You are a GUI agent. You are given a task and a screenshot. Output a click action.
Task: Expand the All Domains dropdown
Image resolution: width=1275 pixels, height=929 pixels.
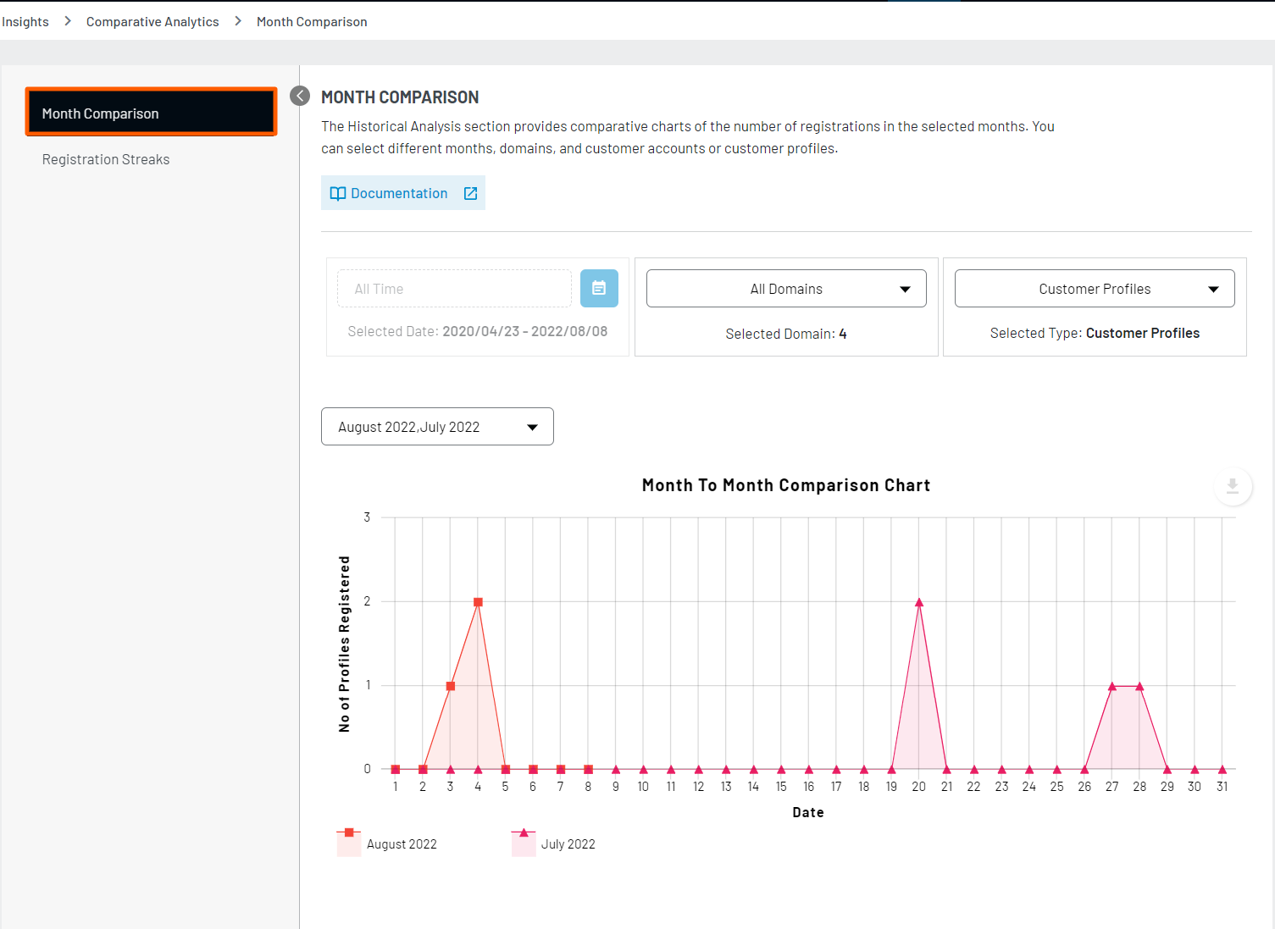[x=785, y=289]
